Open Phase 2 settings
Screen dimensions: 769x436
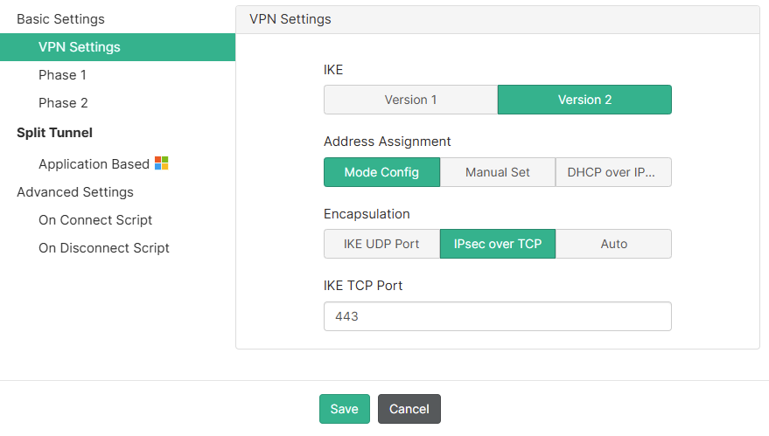(x=63, y=103)
